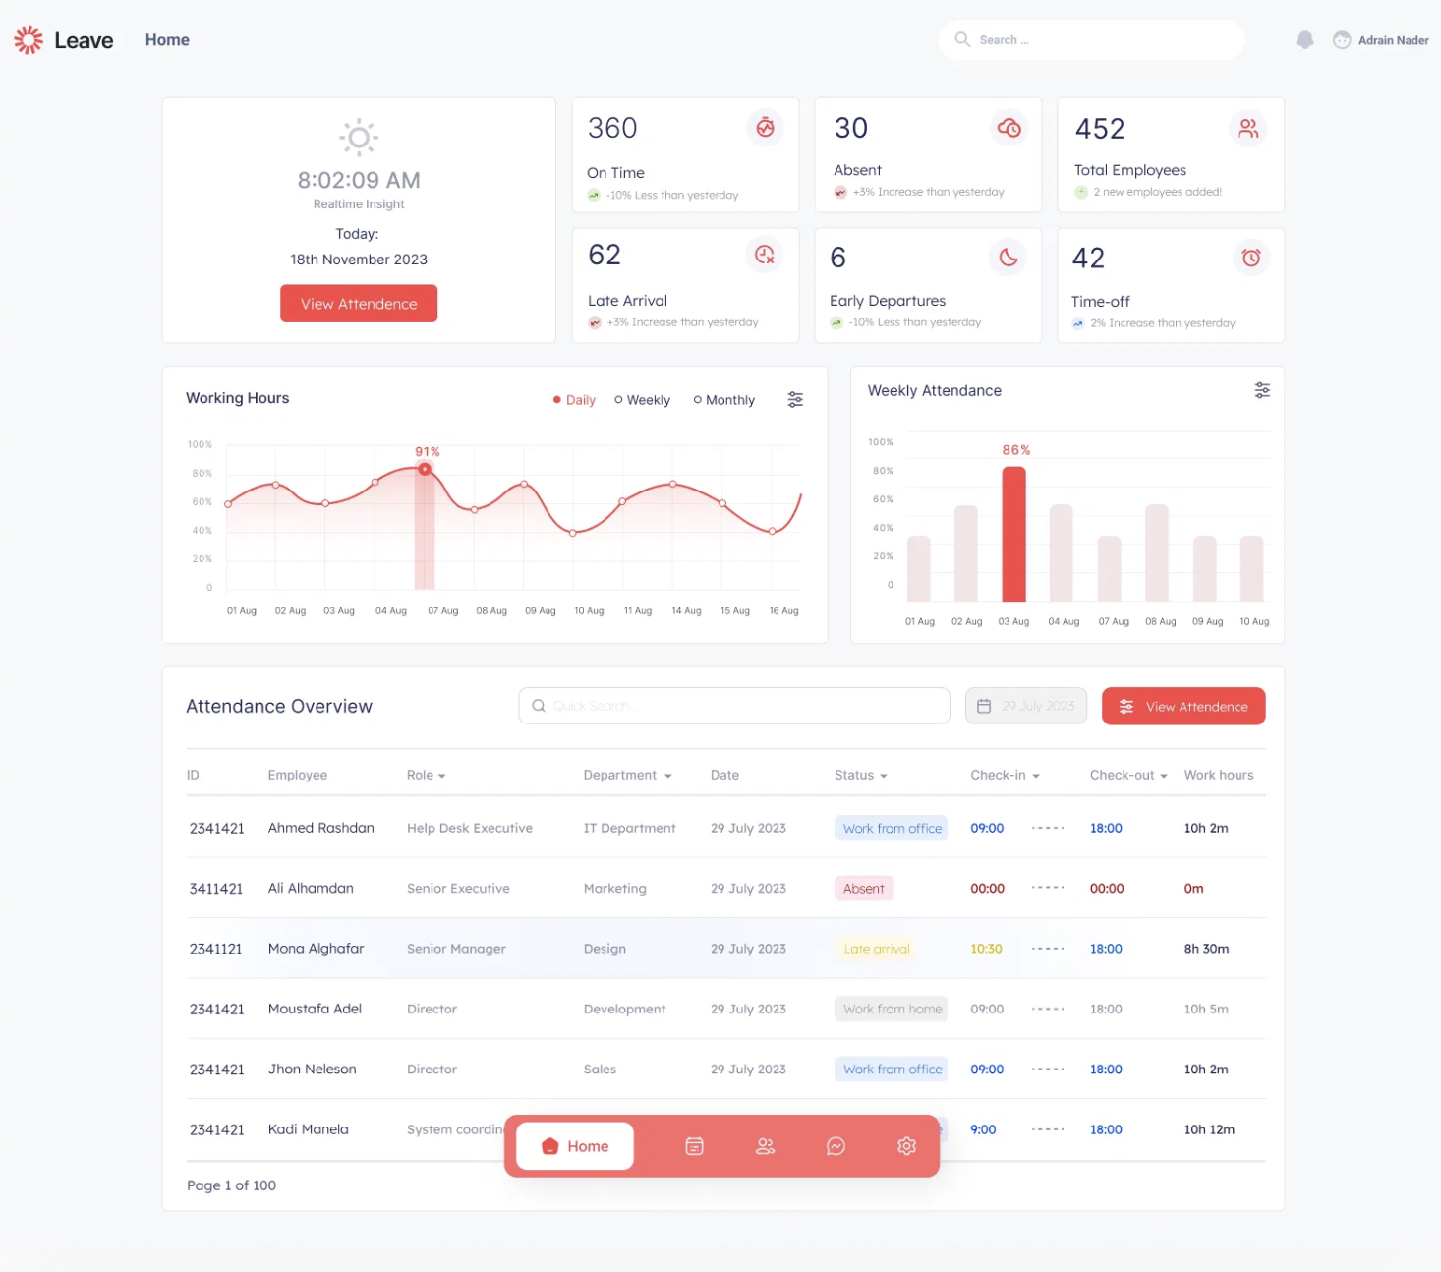The width and height of the screenshot is (1441, 1272).
Task: Open the chat icon in bottom navigation bar
Action: [x=836, y=1146]
